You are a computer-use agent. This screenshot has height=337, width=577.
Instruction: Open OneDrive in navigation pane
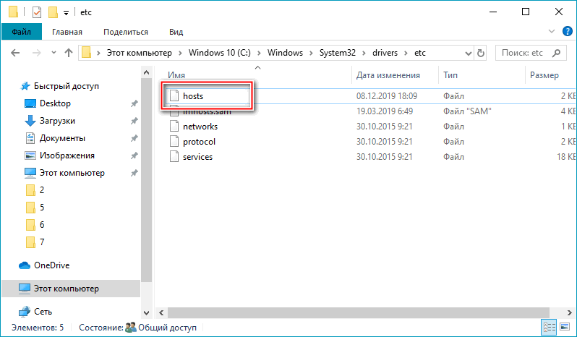coord(51,265)
